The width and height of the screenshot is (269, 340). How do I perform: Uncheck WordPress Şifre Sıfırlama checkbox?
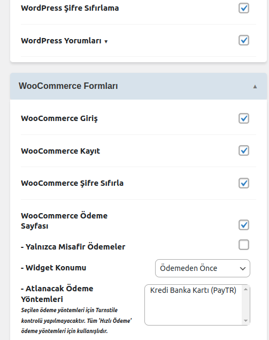(244, 8)
